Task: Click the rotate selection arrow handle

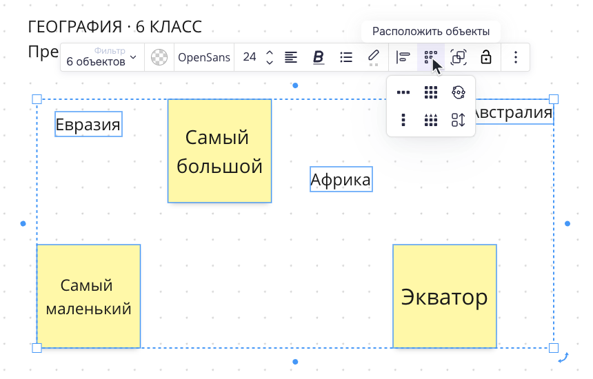Action: (x=563, y=358)
